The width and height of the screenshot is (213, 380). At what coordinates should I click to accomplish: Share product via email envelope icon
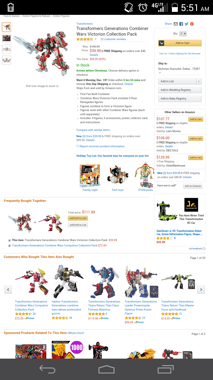[176, 24]
